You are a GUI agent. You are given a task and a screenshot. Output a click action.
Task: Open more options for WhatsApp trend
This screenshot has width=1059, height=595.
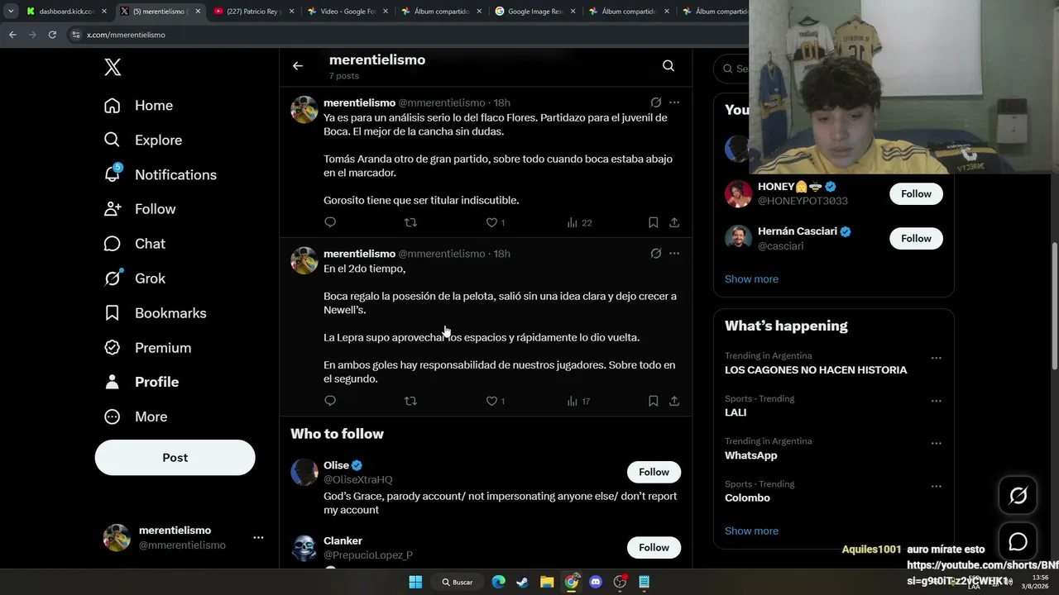point(936,443)
